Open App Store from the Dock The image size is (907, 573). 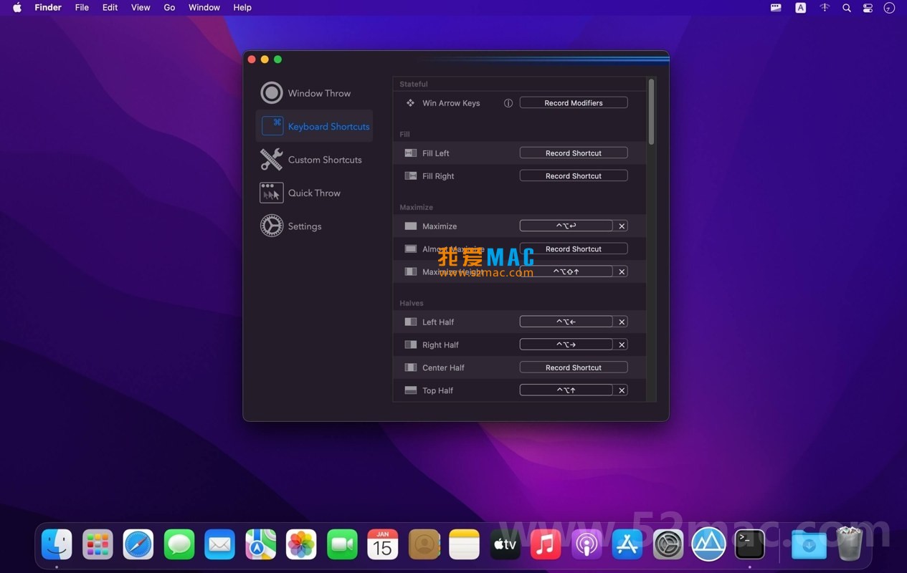click(627, 544)
